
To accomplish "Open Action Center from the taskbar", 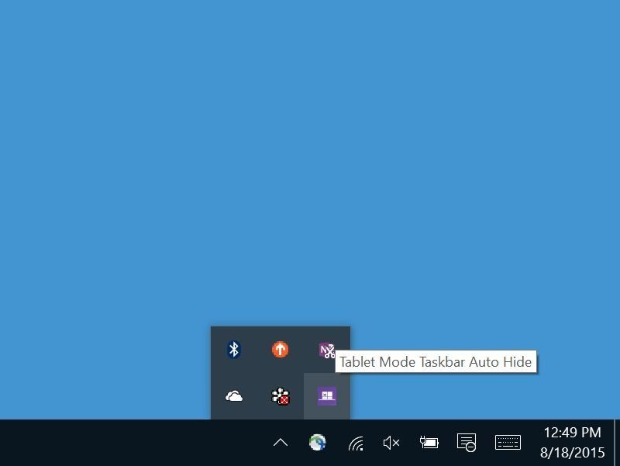I will click(466, 443).
